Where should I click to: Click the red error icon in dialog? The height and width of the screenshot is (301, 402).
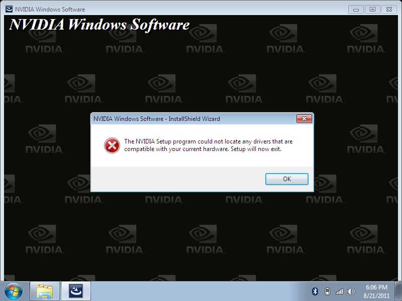click(112, 145)
